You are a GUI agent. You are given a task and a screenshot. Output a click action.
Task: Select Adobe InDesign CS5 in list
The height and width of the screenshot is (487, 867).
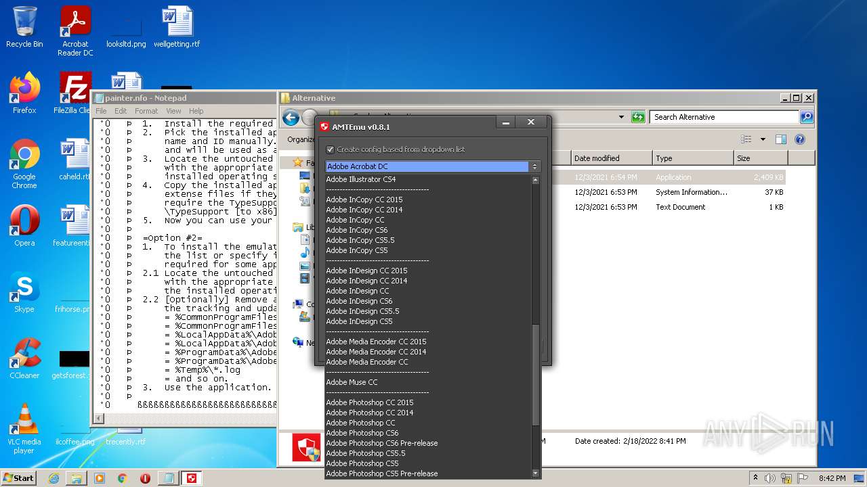(427, 321)
